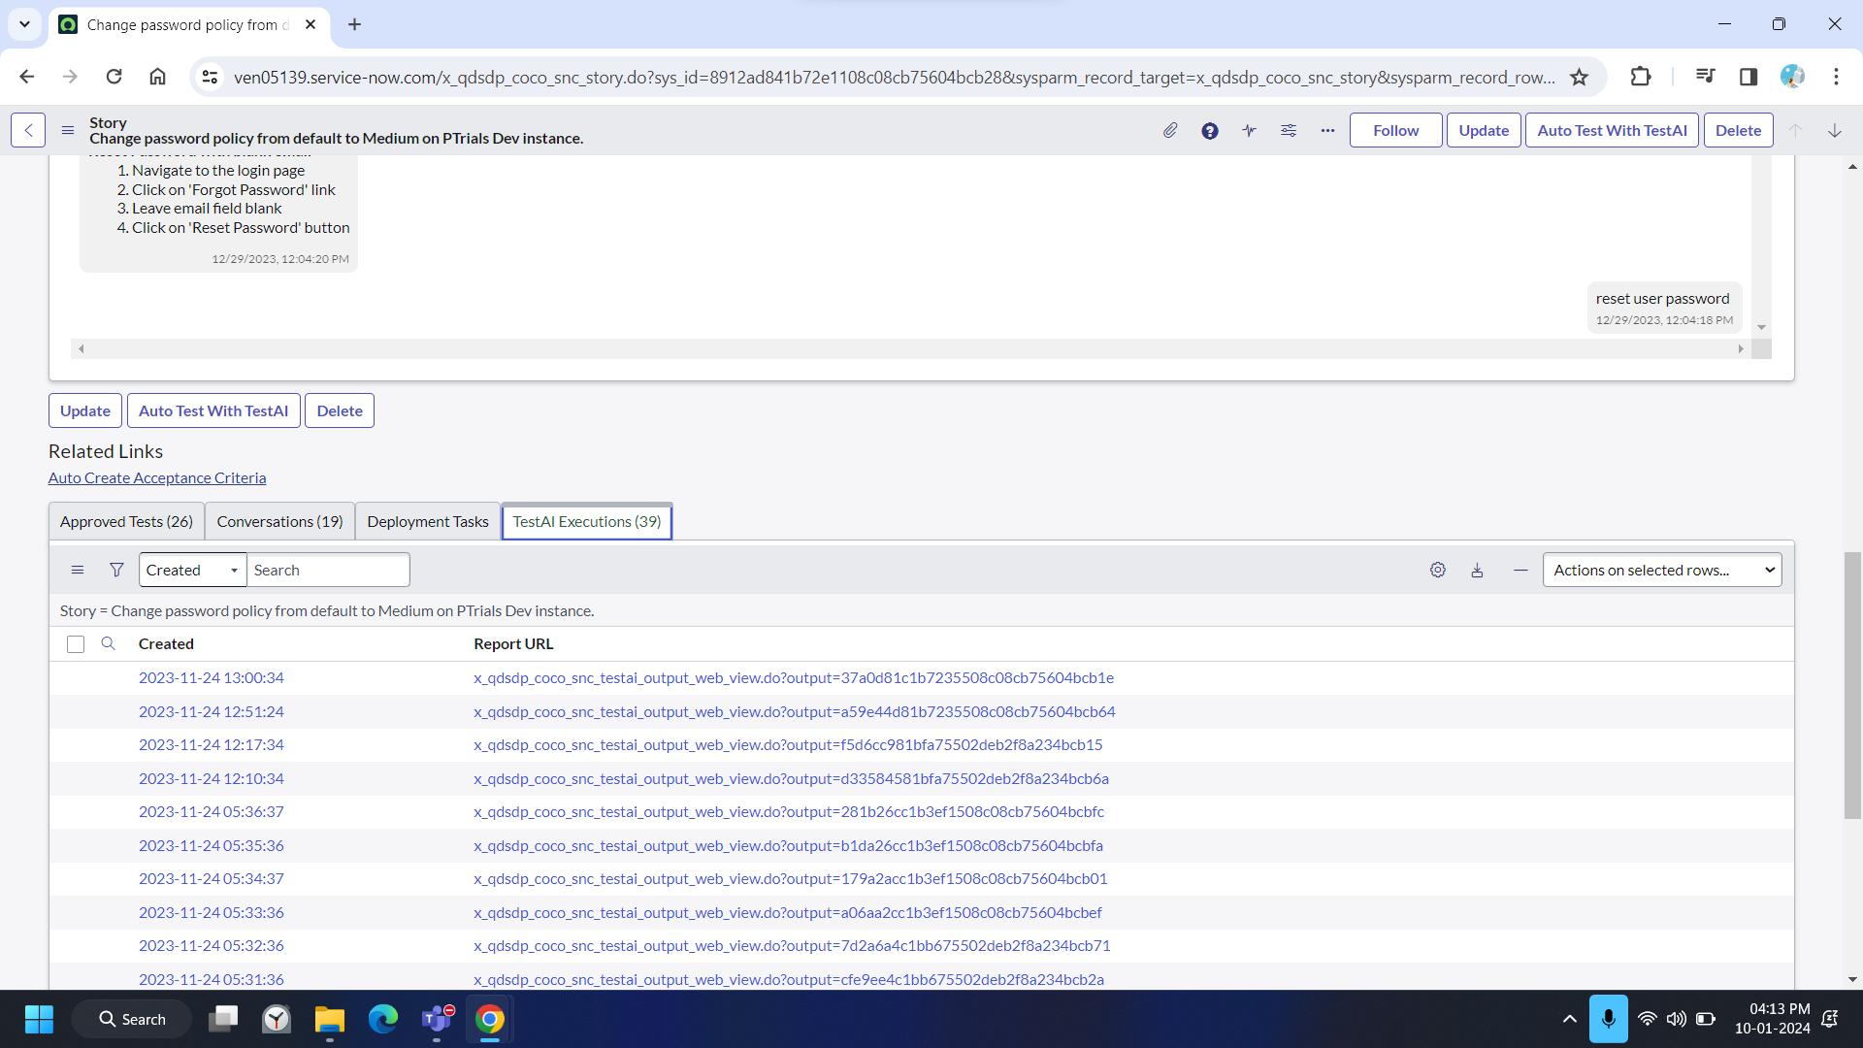Toggle the column search magnifier icon

click(x=109, y=643)
